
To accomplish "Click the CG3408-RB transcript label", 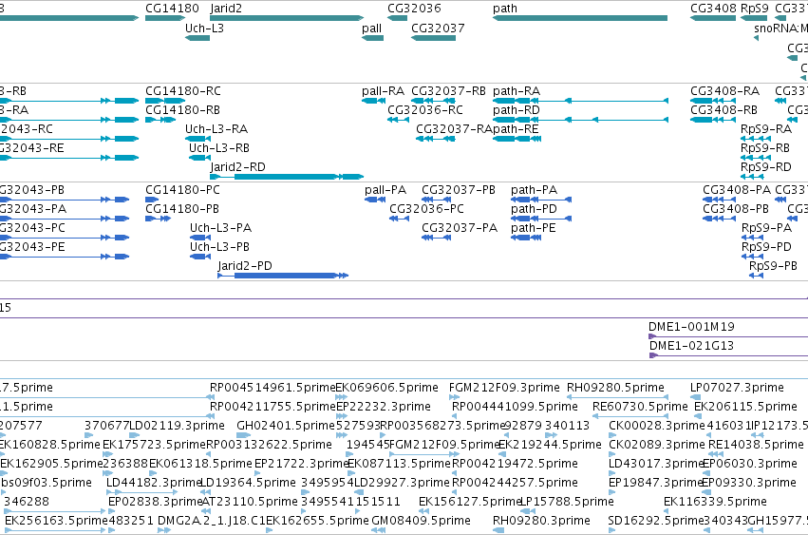I will click(x=724, y=110).
